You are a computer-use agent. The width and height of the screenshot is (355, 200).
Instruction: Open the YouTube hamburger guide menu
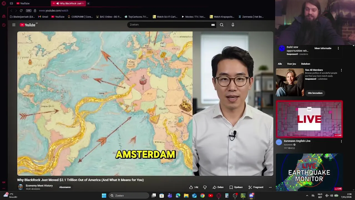pyautogui.click(x=14, y=25)
